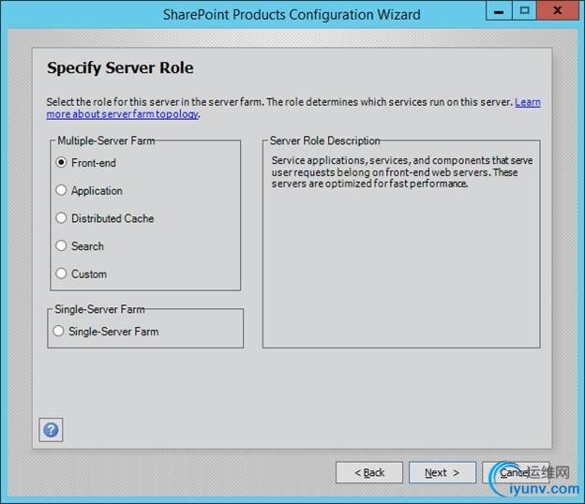Click the 'Server Role Description' group label
Image resolution: width=585 pixels, height=504 pixels.
(324, 141)
